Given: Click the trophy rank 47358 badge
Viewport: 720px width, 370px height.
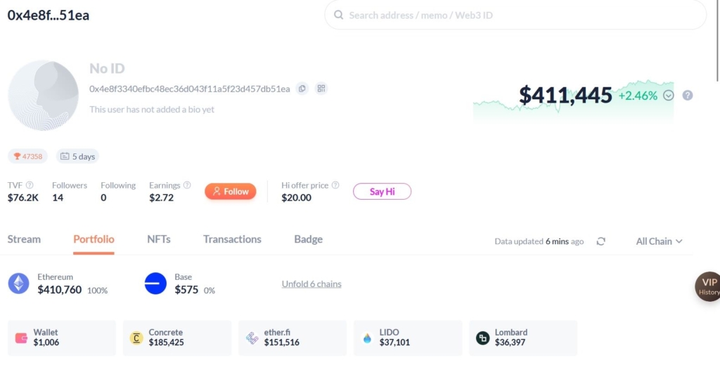Looking at the screenshot, I should (x=28, y=156).
